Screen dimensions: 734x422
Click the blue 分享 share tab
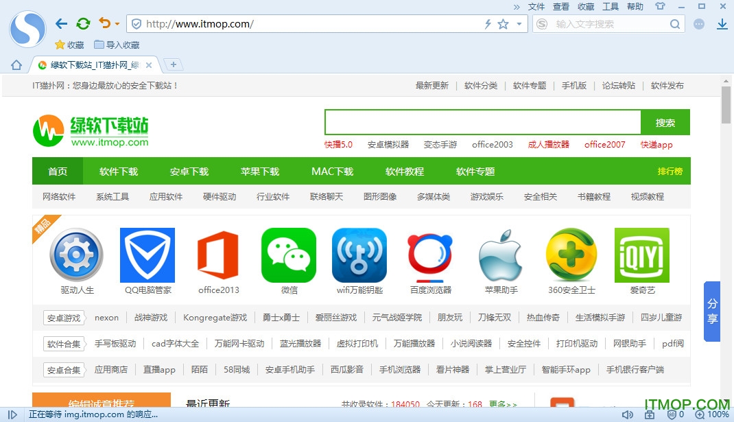point(712,311)
